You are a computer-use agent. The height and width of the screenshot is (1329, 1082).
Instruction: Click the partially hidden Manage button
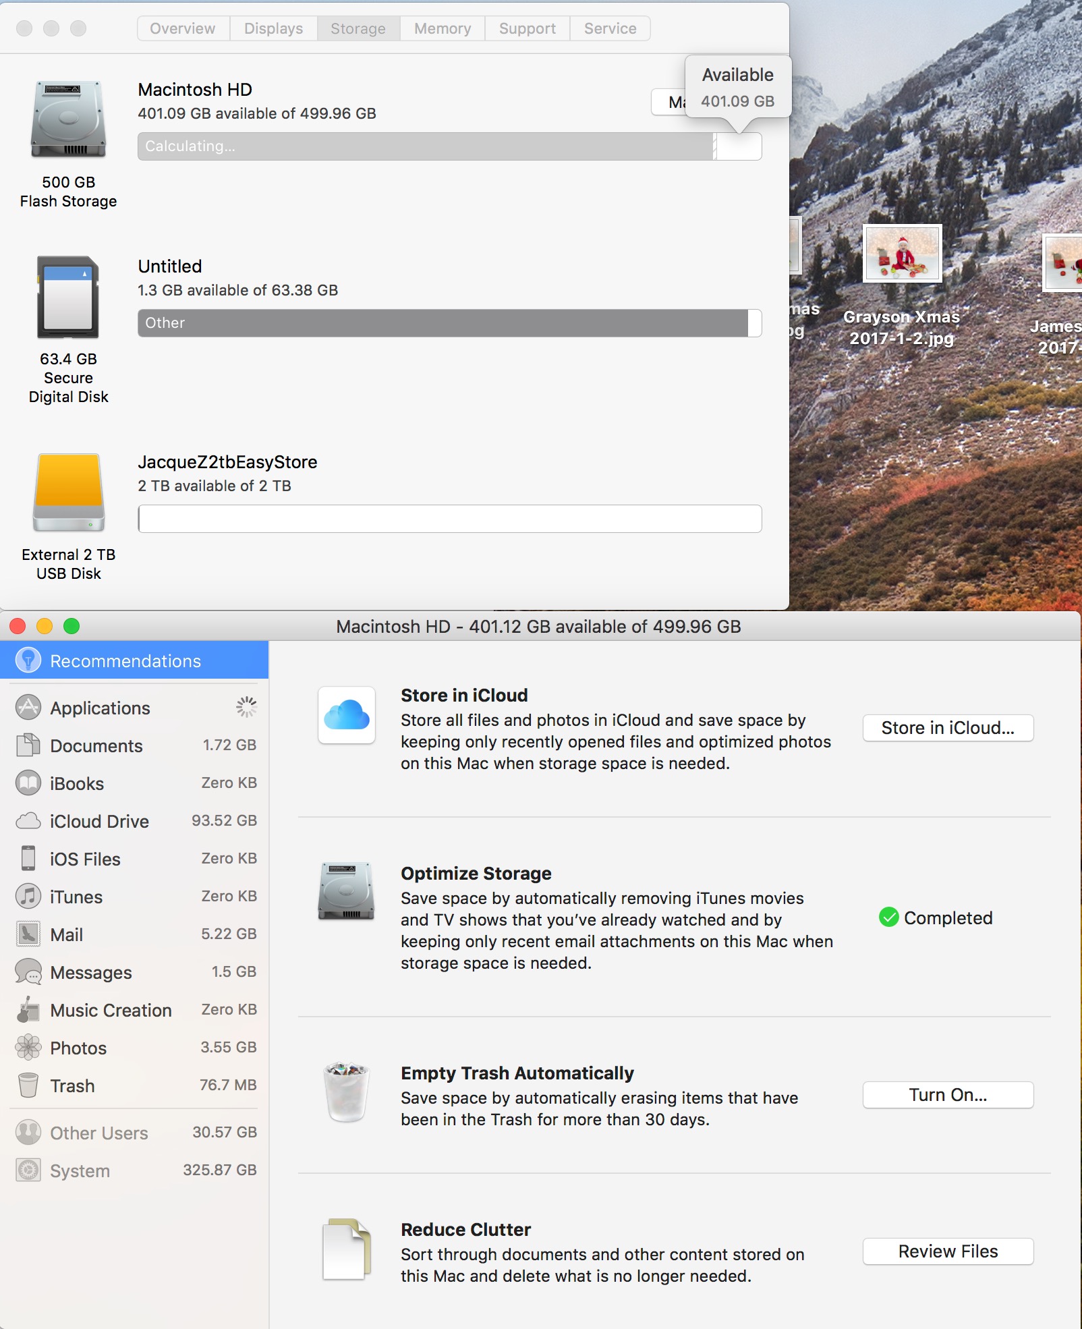pyautogui.click(x=668, y=102)
